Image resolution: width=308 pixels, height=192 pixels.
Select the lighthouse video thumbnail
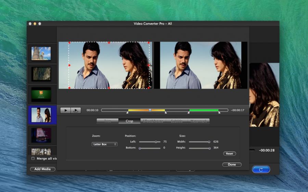[41, 53]
